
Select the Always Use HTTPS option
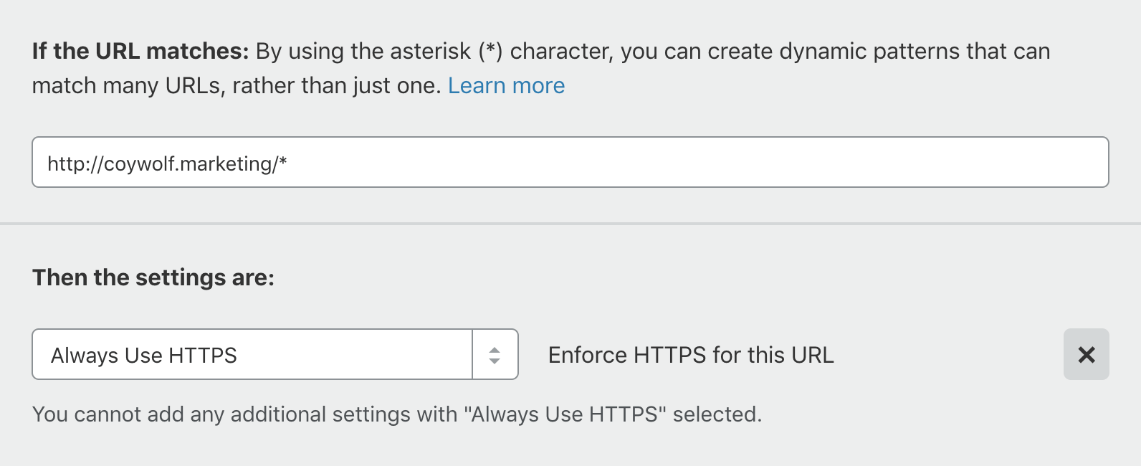coord(251,354)
